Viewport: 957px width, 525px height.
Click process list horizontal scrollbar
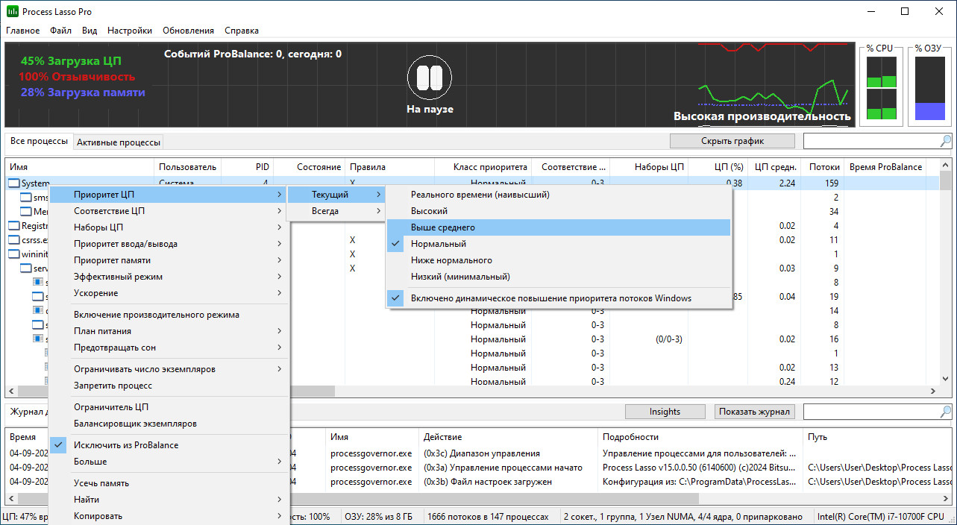click(476, 391)
